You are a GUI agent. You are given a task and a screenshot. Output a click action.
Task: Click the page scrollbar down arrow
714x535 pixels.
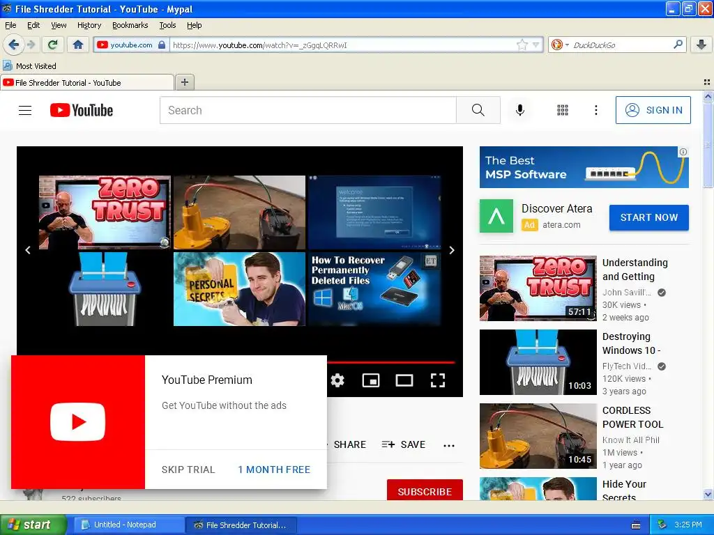[708, 494]
